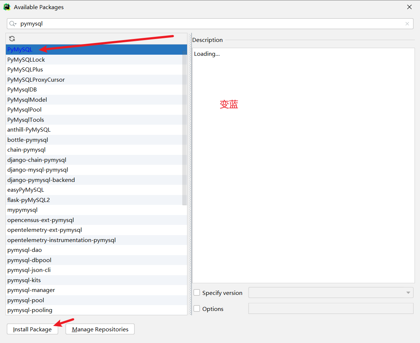Select the opentelemetry-instrumentation-pymysql package

point(96,240)
